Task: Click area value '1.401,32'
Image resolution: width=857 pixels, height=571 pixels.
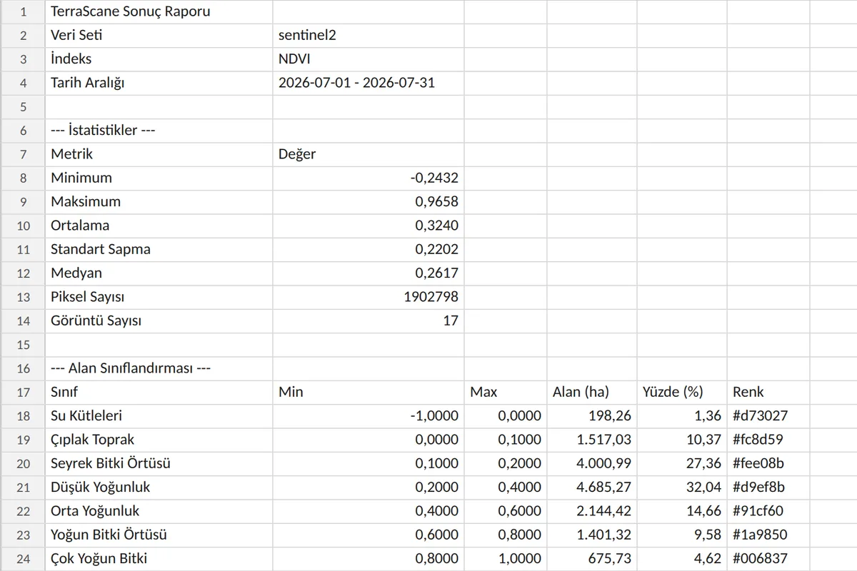Action: tap(592, 535)
